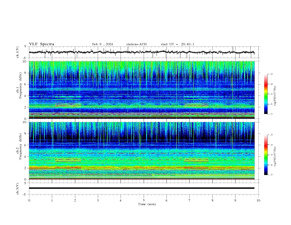
Task: Click the '6' frequency tick of ch.2 spectrogram
Action: (x=26, y=145)
